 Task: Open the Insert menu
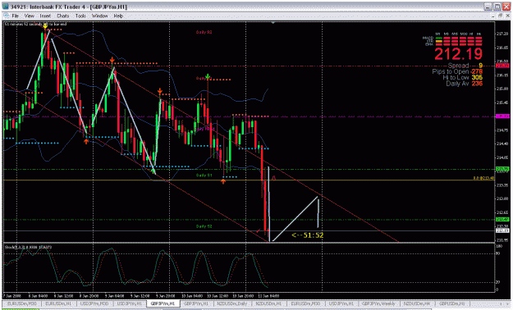pos(45,16)
